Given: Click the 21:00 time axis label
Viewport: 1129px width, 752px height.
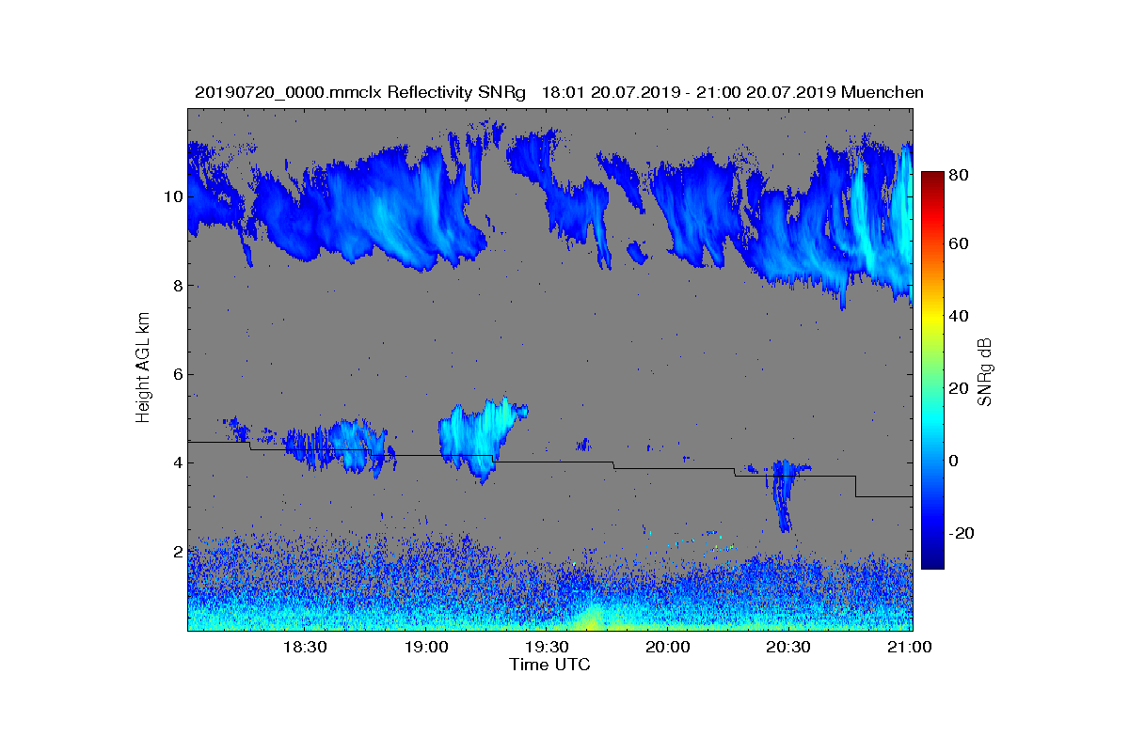Looking at the screenshot, I should [910, 648].
